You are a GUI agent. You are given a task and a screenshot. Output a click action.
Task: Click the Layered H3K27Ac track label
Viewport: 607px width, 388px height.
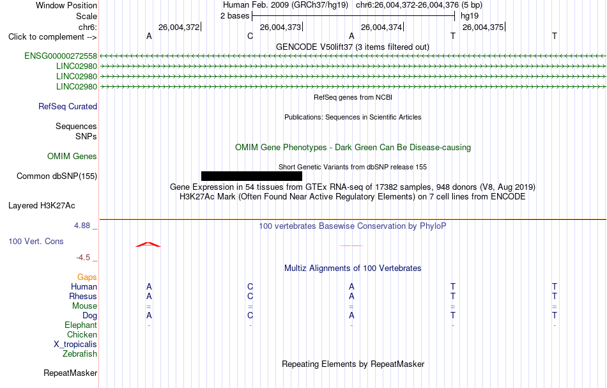[42, 206]
